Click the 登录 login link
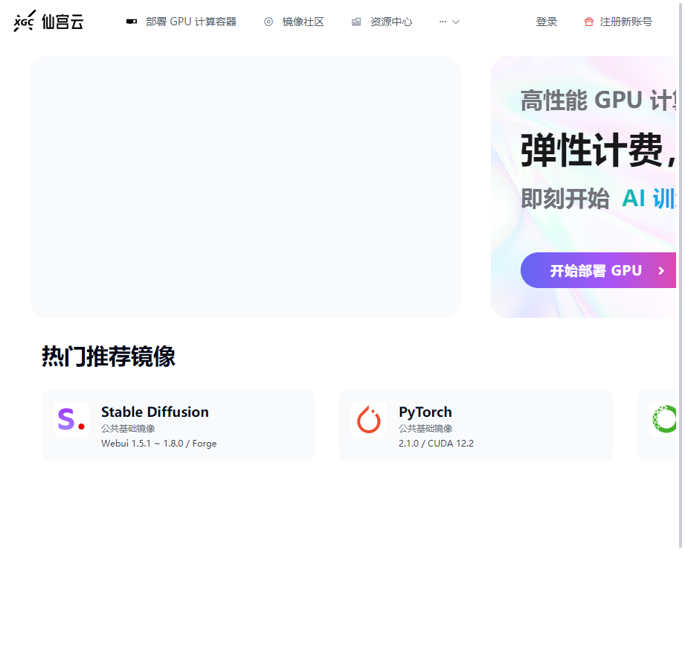The width and height of the screenshot is (685, 658). (547, 22)
